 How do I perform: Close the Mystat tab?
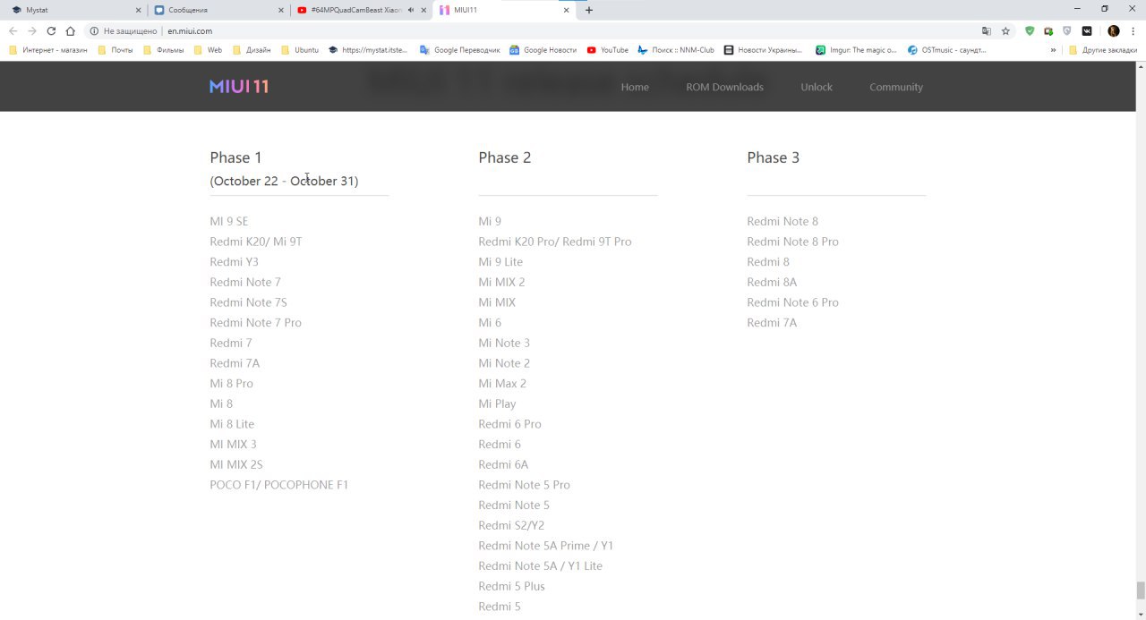tap(138, 10)
